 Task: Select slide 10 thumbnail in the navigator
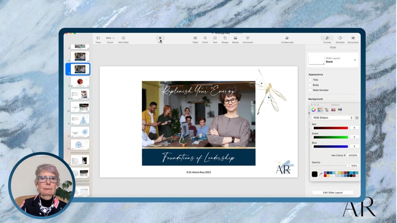coord(80,107)
